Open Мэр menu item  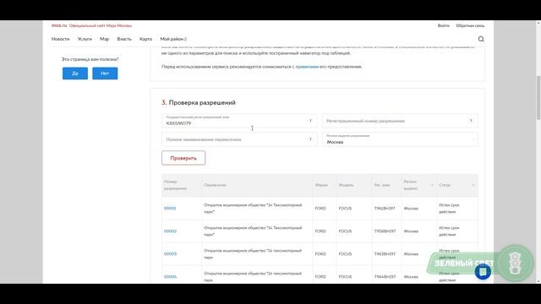point(104,39)
